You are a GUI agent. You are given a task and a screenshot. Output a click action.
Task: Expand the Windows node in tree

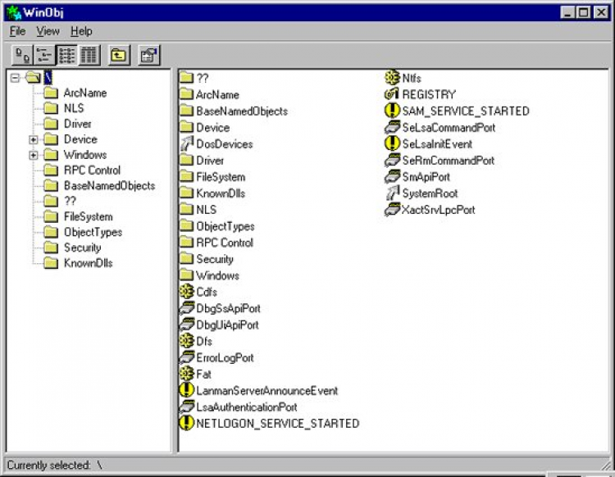[x=34, y=155]
